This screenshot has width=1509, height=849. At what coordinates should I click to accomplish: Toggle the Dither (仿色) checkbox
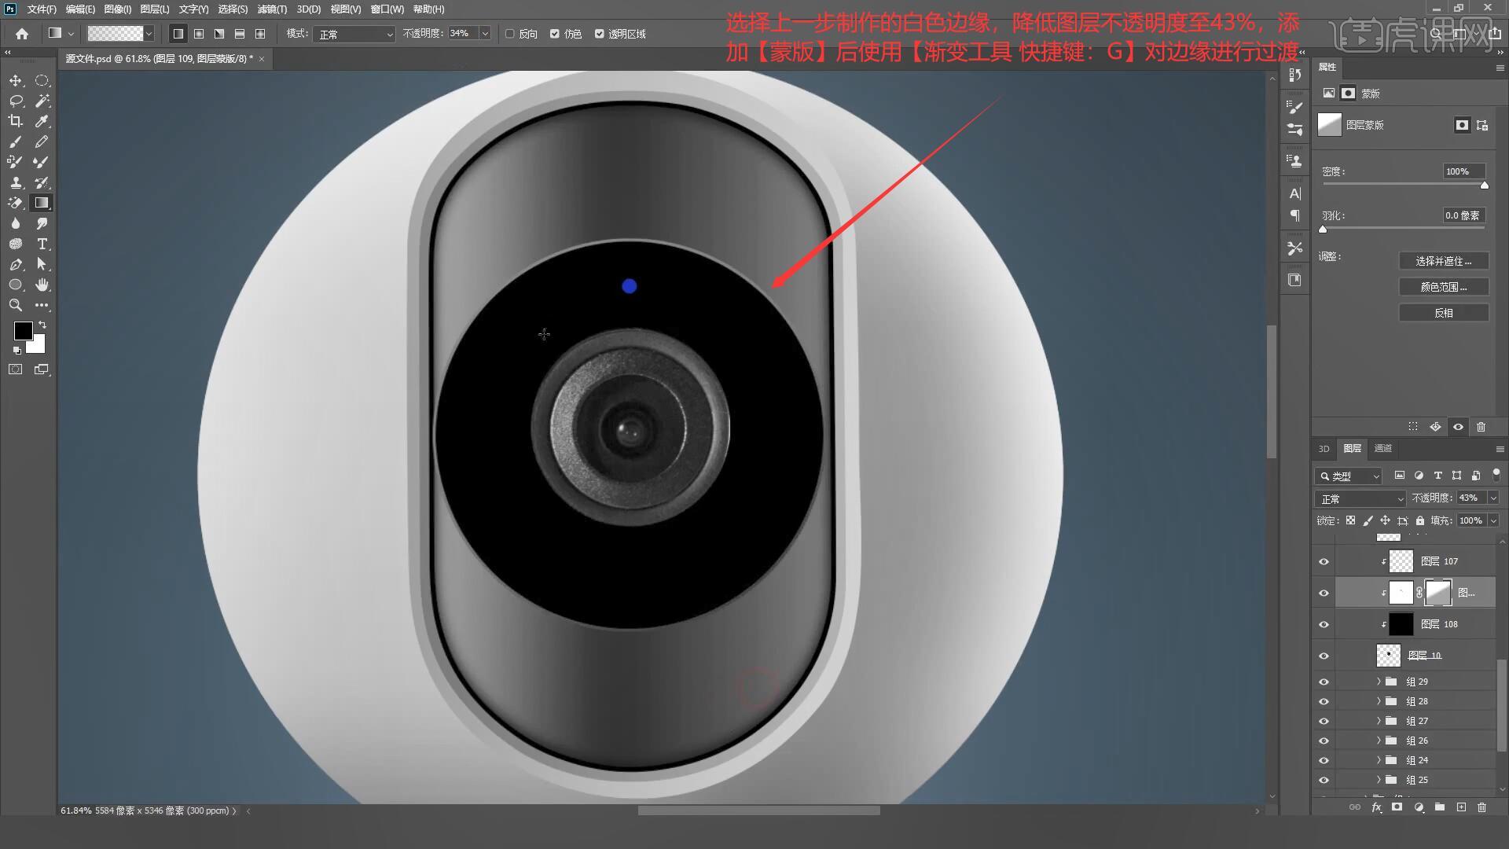(555, 34)
